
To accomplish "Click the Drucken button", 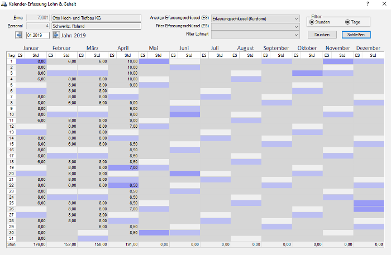I will coord(322,35).
